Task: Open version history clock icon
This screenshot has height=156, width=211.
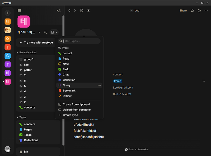Action: (82, 11)
